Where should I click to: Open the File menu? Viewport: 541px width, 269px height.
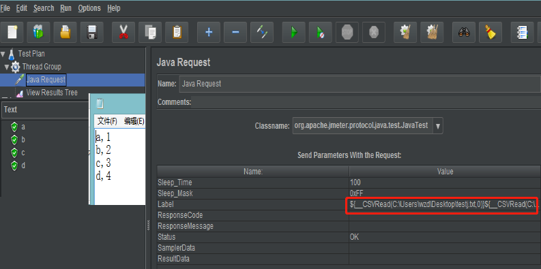point(5,8)
